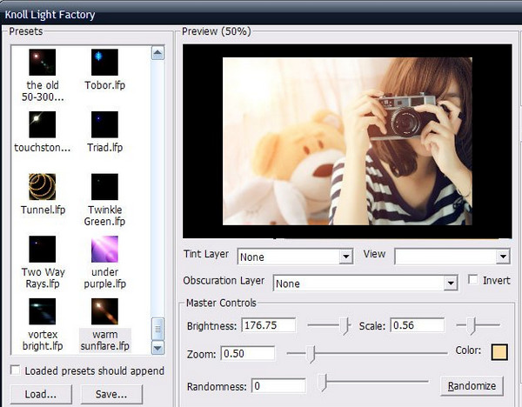This screenshot has width=522, height=407.
Task: Choose the old 50-300 preset icon
Action: [x=42, y=62]
